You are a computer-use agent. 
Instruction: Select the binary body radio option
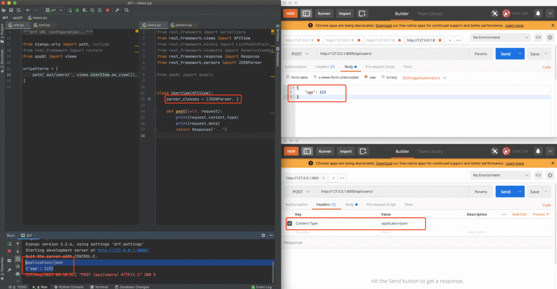pyautogui.click(x=382, y=77)
